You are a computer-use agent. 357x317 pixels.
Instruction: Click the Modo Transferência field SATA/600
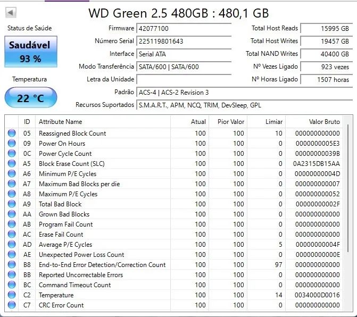(x=184, y=66)
